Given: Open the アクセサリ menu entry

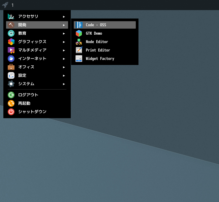Looking at the screenshot, I should click(37, 16).
